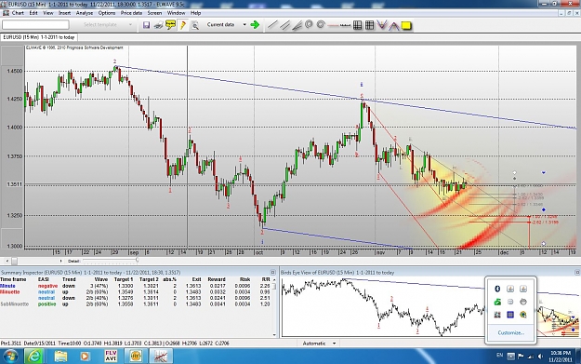Open the Edit menu
This screenshot has width=581, height=364.
coord(33,13)
